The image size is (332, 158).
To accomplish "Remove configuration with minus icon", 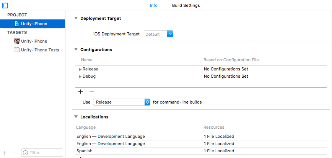I will (91, 91).
